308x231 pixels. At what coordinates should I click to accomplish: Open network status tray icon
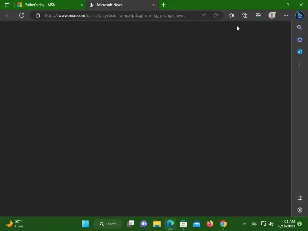pyautogui.click(x=263, y=224)
